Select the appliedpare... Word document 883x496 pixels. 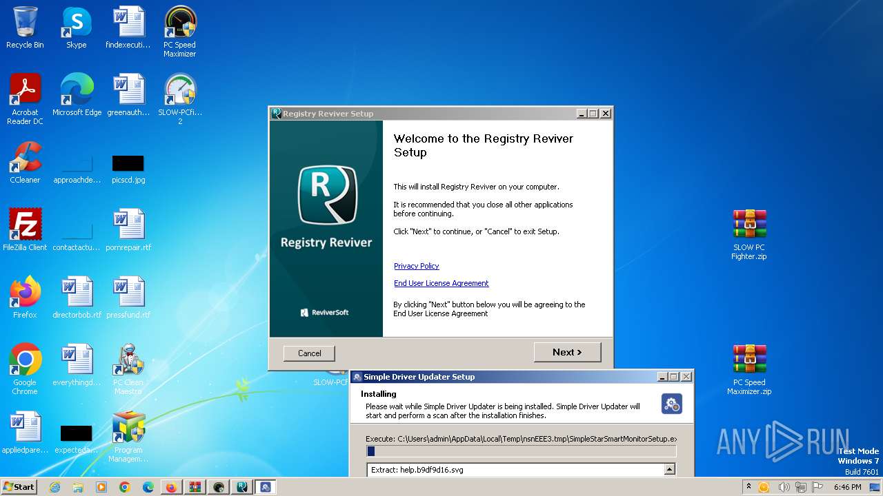tap(25, 433)
